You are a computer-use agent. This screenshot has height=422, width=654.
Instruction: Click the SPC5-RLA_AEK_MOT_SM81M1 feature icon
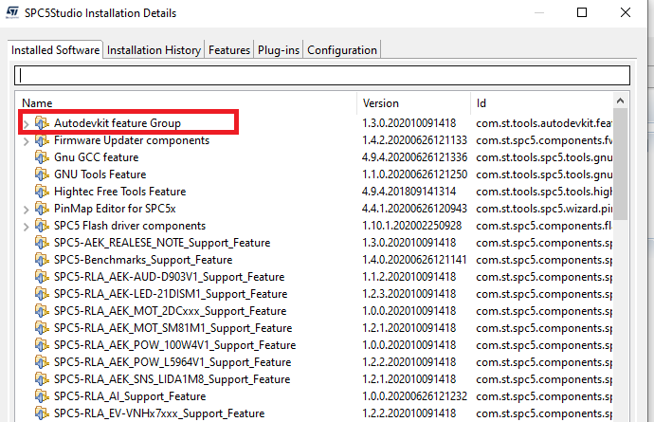coord(42,328)
